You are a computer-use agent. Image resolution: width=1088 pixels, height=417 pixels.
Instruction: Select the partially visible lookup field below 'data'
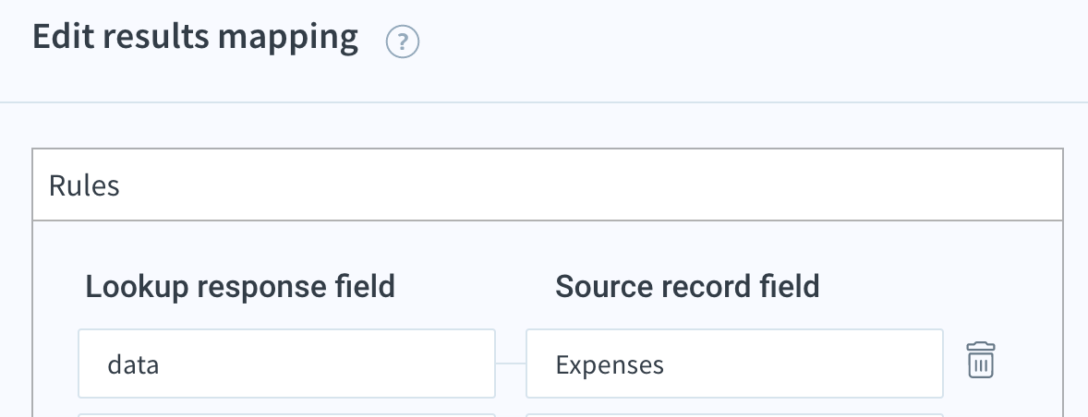[x=286, y=415]
